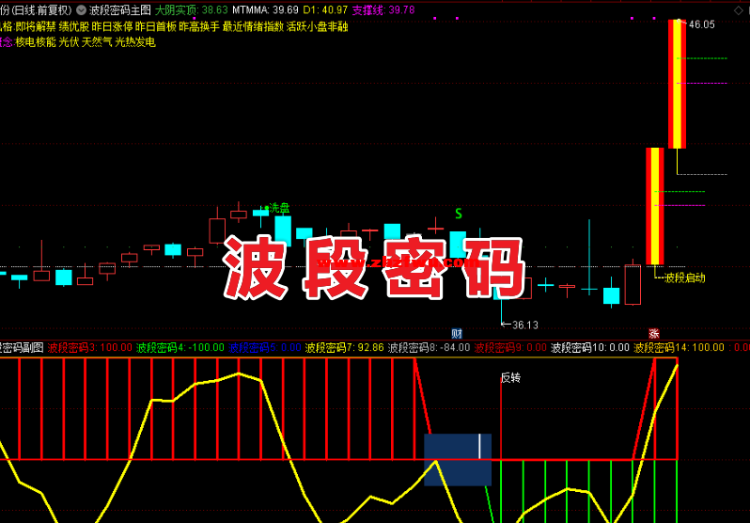Open the 昨日首板 style tag
Screen dimensions: 750x523
(156, 27)
